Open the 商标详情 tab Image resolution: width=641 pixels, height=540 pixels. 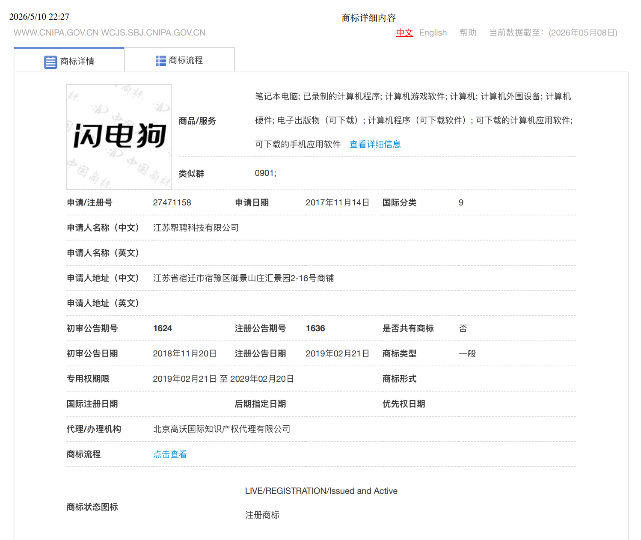pyautogui.click(x=69, y=60)
